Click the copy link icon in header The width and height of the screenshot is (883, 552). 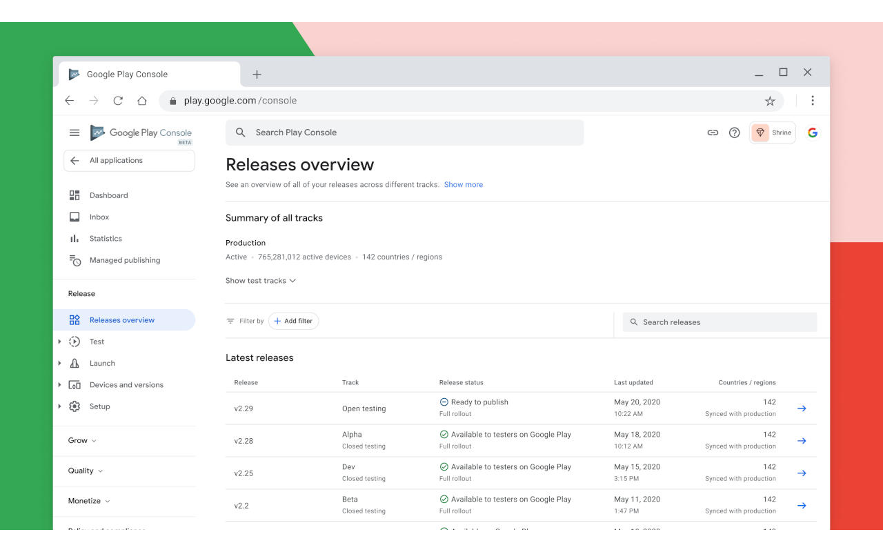713,132
